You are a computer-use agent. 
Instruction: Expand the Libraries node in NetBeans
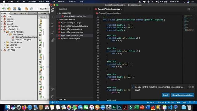pos(4,45)
